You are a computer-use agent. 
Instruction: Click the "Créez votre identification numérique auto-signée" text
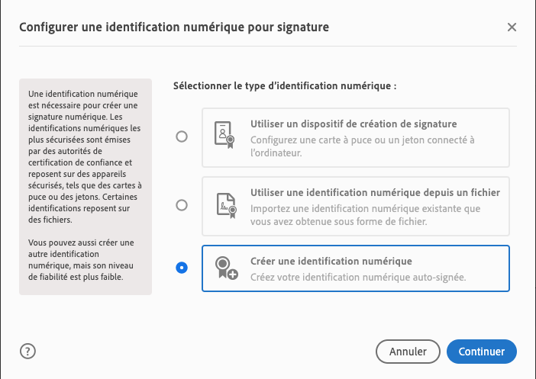358,276
